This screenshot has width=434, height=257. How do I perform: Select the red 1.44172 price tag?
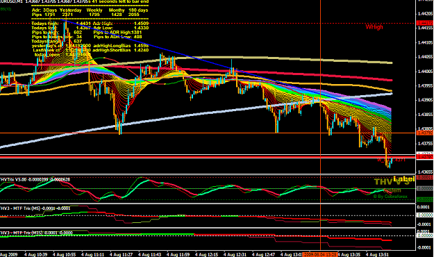point(424,23)
